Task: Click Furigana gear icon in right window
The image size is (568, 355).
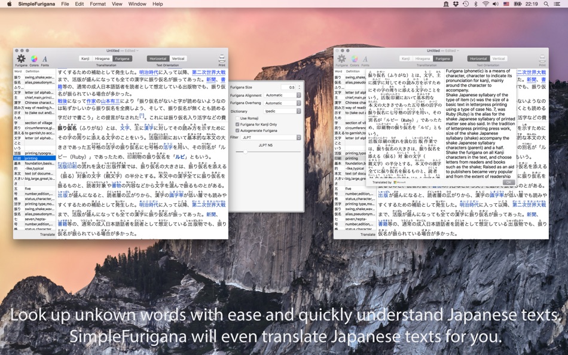Action: pyautogui.click(x=341, y=59)
